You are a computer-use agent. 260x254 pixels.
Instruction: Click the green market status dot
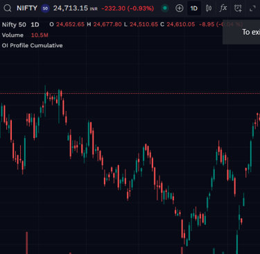165,8
